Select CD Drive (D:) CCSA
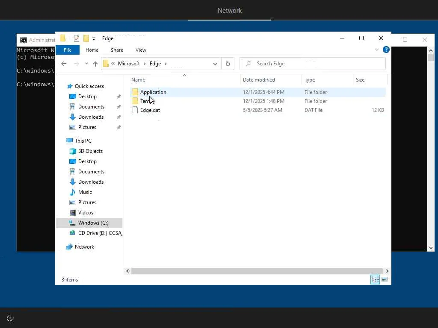 click(100, 233)
